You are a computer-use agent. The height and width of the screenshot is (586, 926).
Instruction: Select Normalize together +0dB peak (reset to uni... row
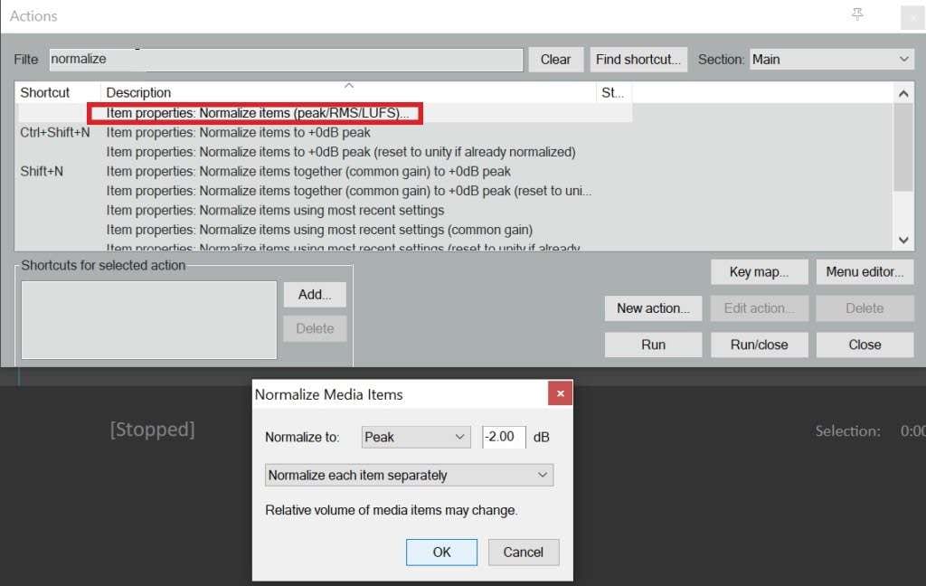click(x=348, y=191)
